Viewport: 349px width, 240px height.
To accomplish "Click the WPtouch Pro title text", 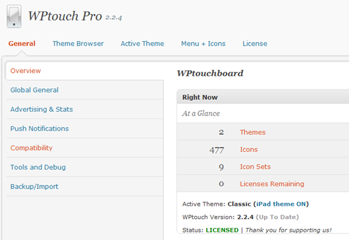I will point(65,17).
